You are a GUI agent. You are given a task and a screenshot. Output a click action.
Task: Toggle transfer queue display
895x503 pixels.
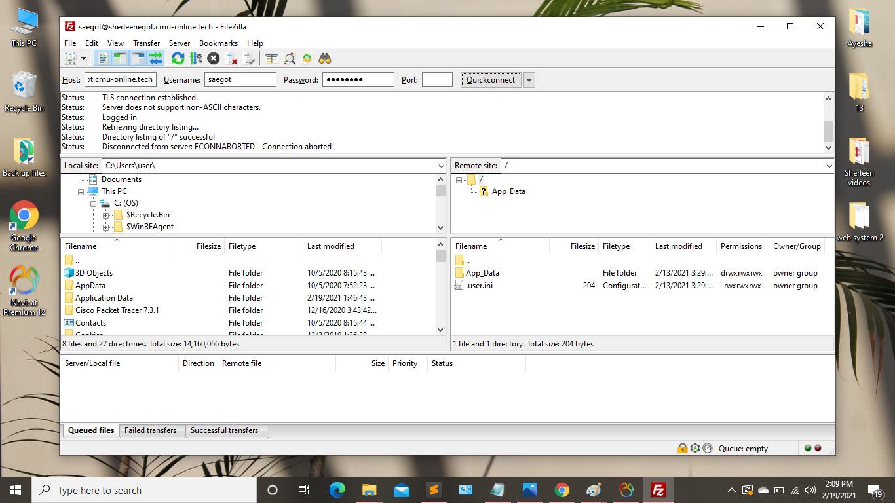click(x=155, y=59)
